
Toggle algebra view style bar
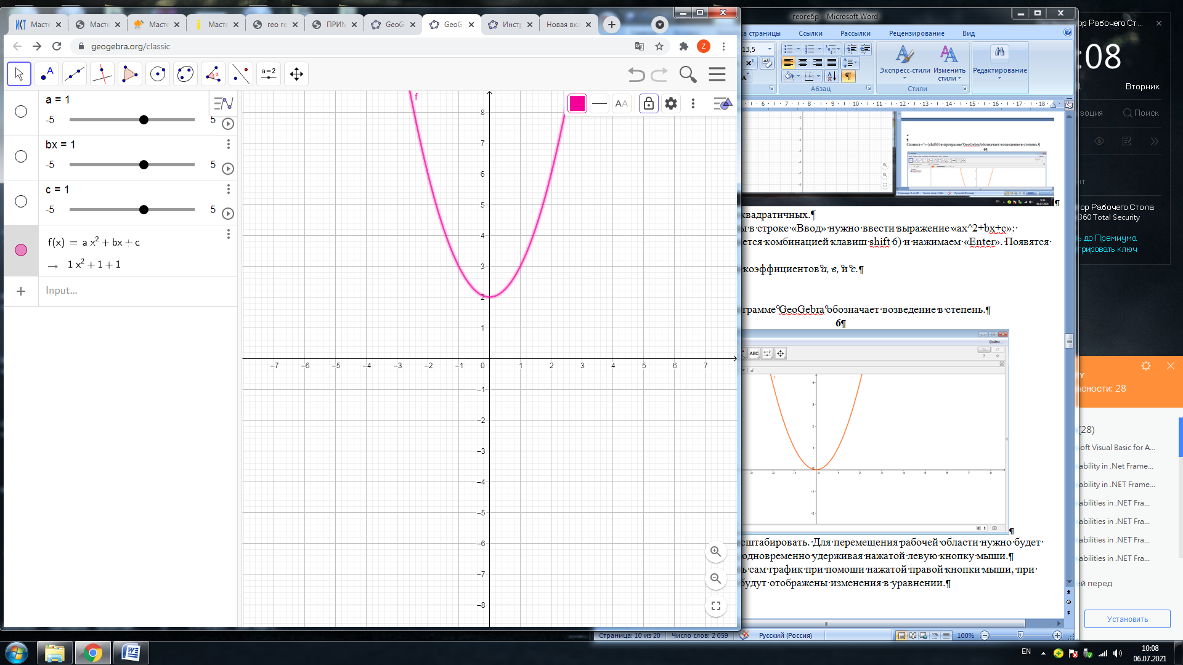[x=224, y=103]
